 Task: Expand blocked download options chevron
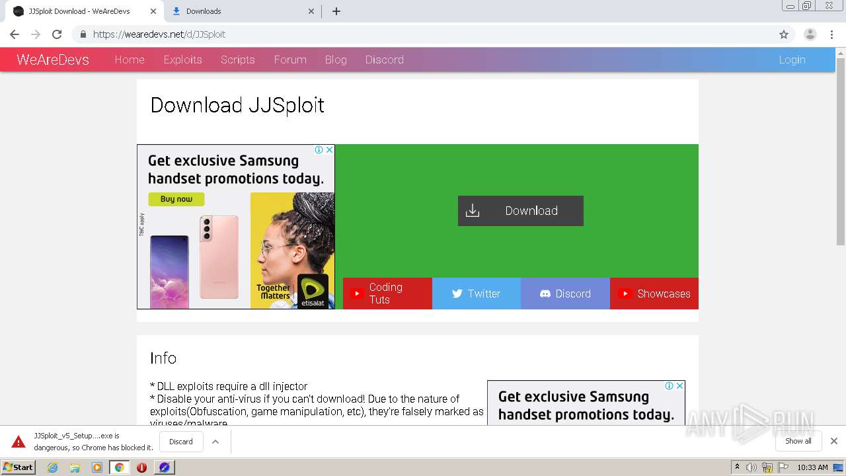(x=215, y=442)
